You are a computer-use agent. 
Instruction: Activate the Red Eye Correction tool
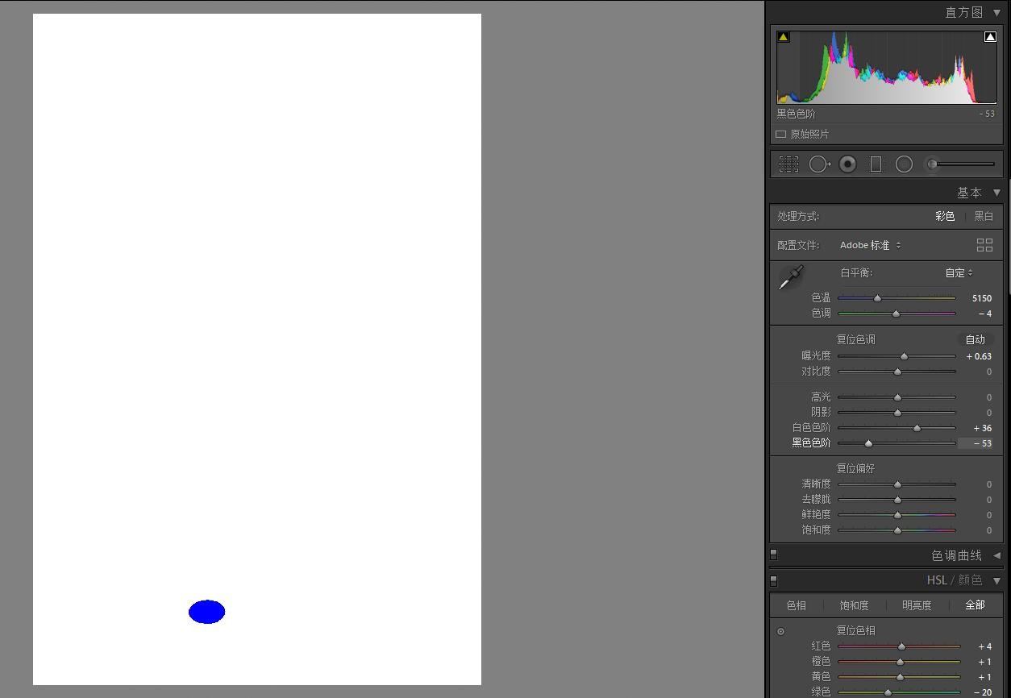[847, 164]
